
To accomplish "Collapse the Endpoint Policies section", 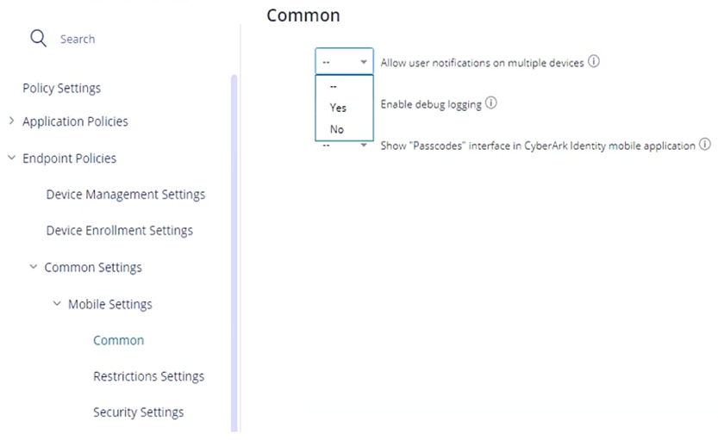I will point(11,158).
